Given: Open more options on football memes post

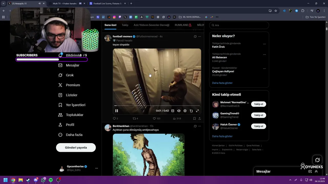Looking at the screenshot, I should coord(200,37).
